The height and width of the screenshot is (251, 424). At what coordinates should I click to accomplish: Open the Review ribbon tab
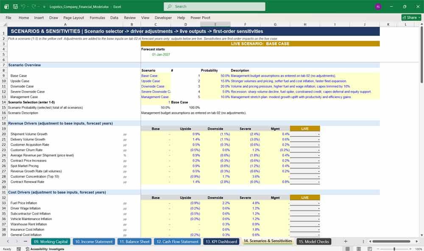pos(130,17)
